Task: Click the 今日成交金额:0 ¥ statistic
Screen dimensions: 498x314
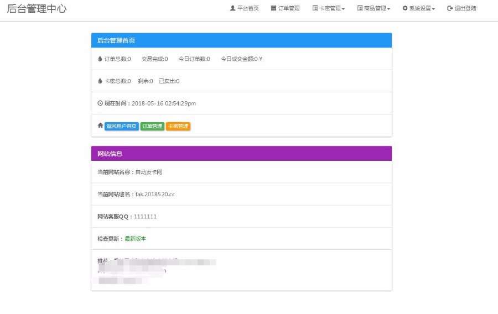Action: tap(242, 59)
